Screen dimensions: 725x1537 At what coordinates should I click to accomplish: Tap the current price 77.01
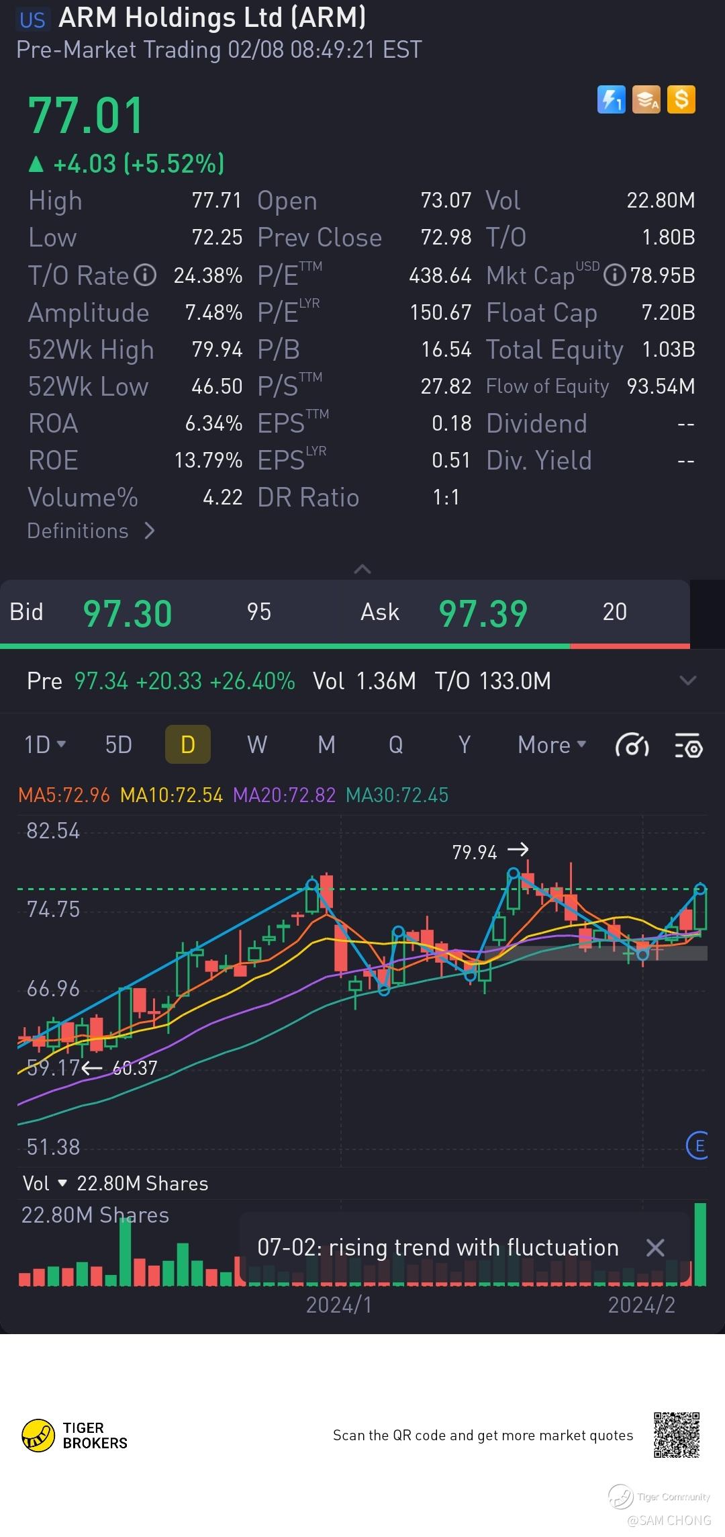coord(86,116)
